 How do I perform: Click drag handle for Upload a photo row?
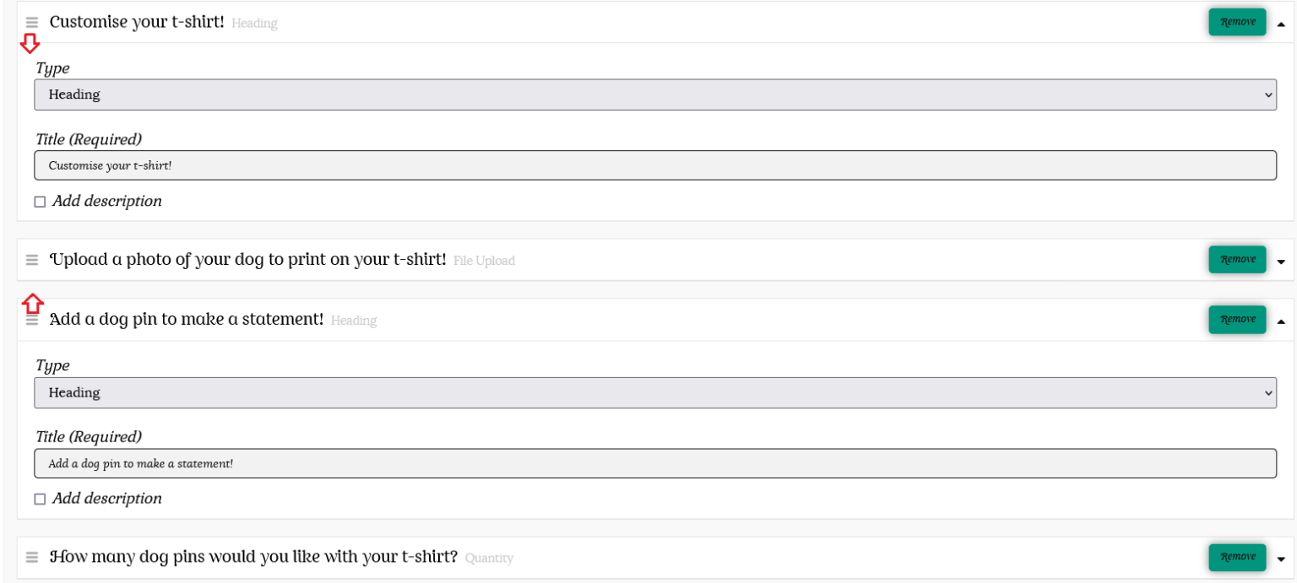click(x=32, y=260)
